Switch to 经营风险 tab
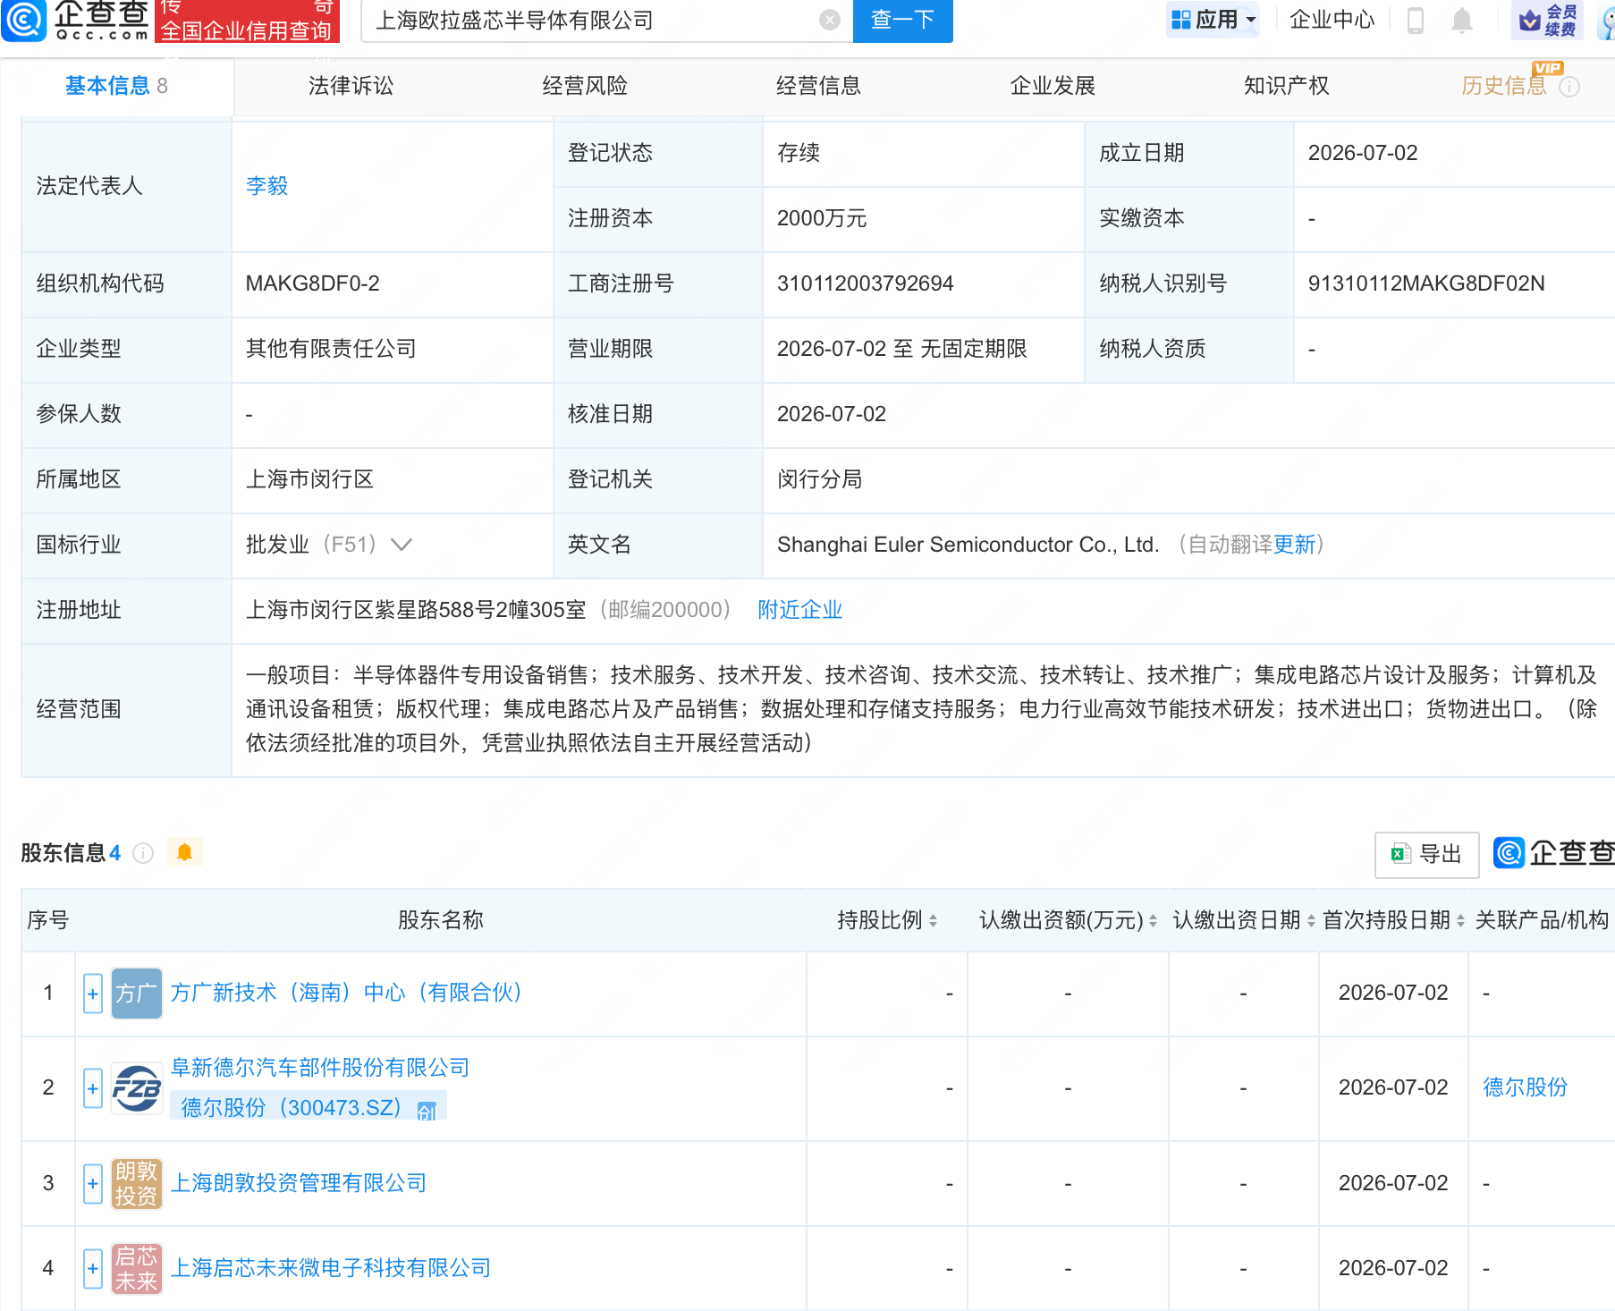The image size is (1615, 1311). [x=585, y=86]
